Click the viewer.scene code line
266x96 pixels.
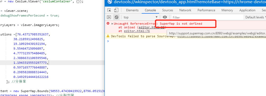[14, 11]
